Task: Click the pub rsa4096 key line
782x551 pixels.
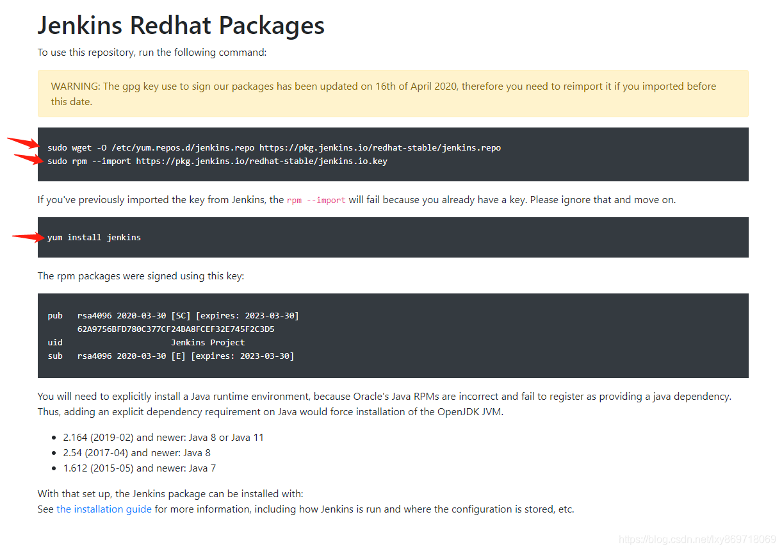Action: [173, 315]
